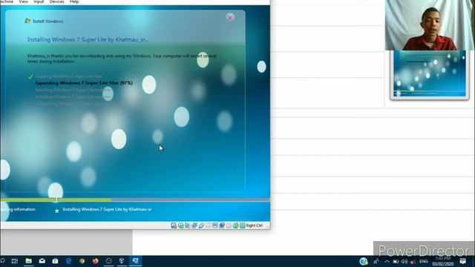475x267 pixels.
Task: Switch to the running VM taskbar button
Action: [135, 260]
